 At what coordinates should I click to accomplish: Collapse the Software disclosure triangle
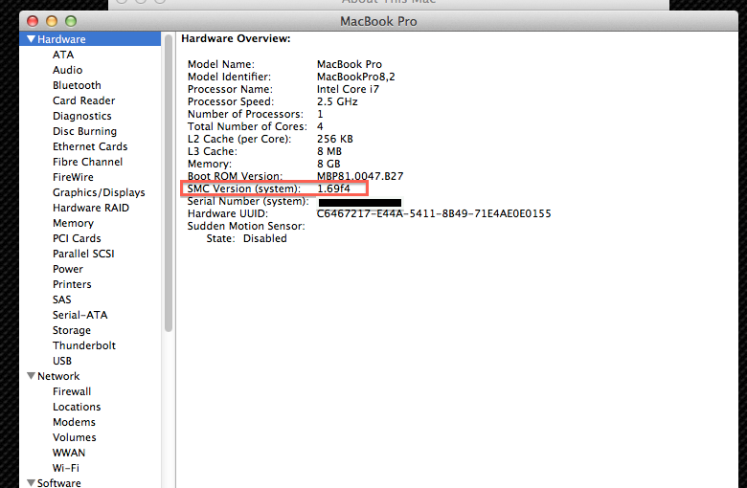[x=32, y=483]
